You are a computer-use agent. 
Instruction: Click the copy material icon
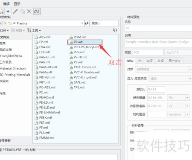pyautogui.click(x=22, y=12)
